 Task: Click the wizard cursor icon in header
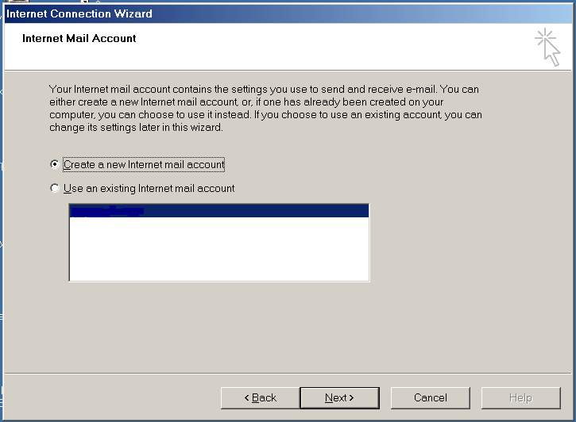[547, 46]
